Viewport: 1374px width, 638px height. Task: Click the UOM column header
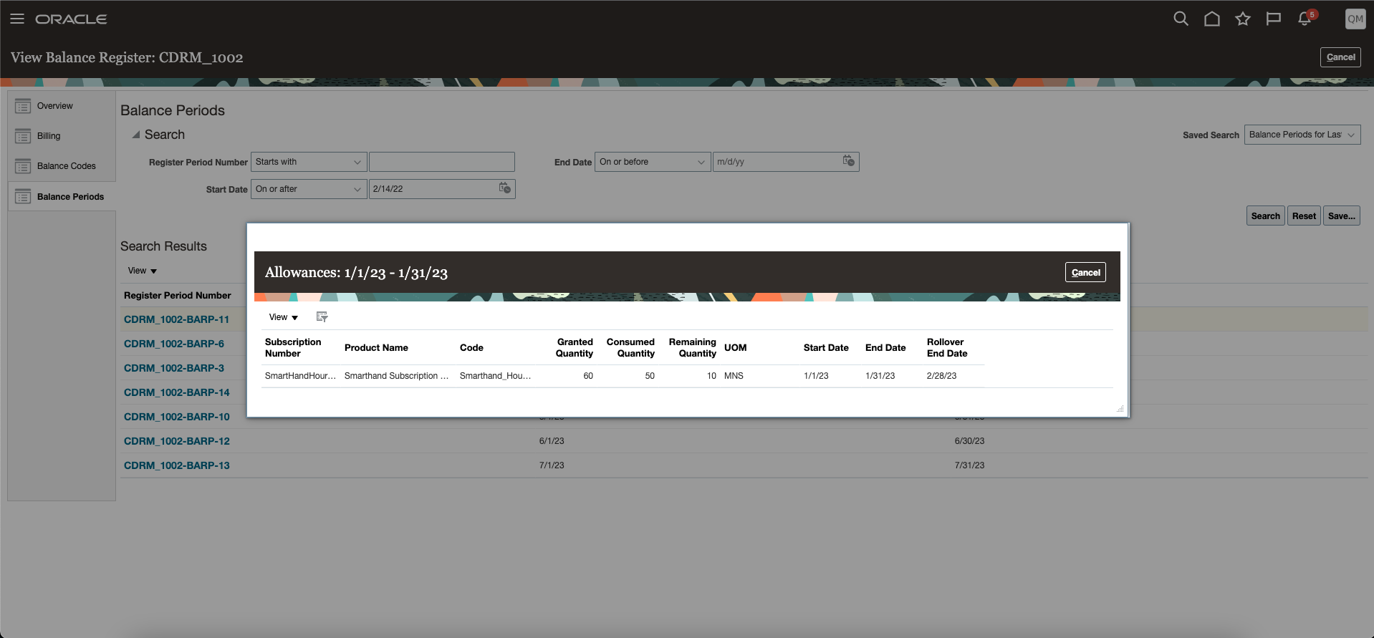735,348
